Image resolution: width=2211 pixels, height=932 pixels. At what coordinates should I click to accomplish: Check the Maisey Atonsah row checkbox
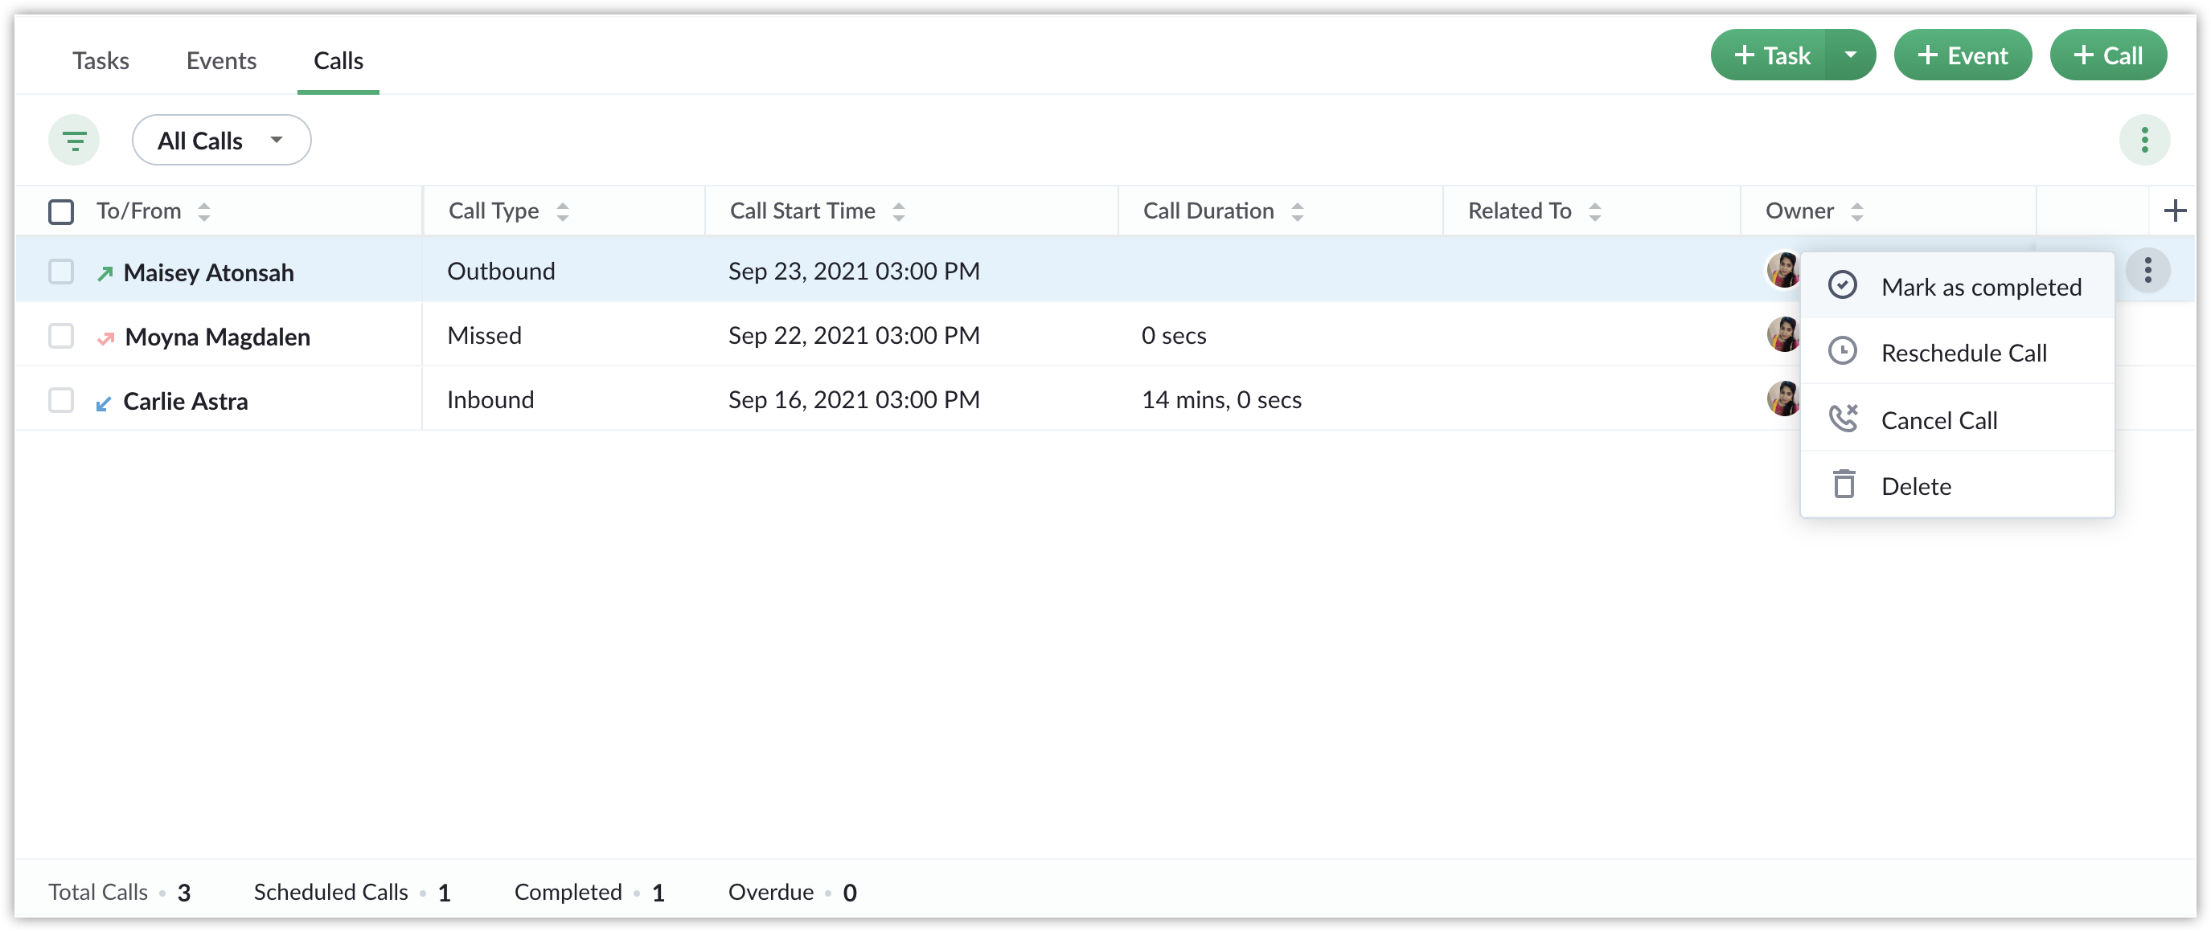(61, 272)
